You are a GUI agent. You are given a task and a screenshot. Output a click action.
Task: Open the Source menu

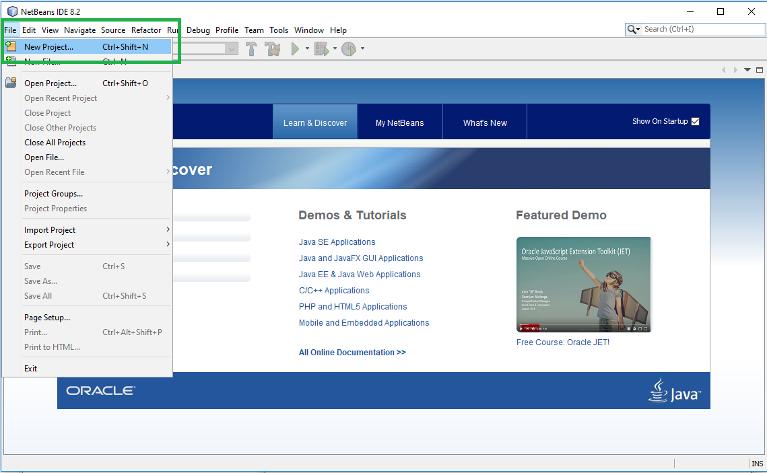click(x=113, y=30)
